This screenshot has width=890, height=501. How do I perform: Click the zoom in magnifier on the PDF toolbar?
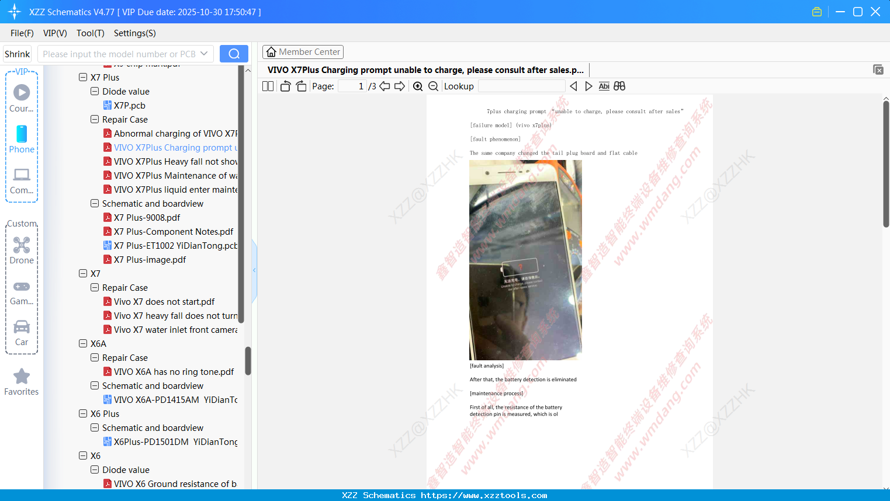pyautogui.click(x=418, y=86)
